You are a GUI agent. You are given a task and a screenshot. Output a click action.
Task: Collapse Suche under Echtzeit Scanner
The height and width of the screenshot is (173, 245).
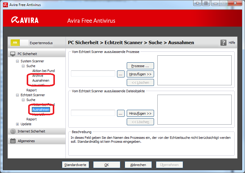23,100
